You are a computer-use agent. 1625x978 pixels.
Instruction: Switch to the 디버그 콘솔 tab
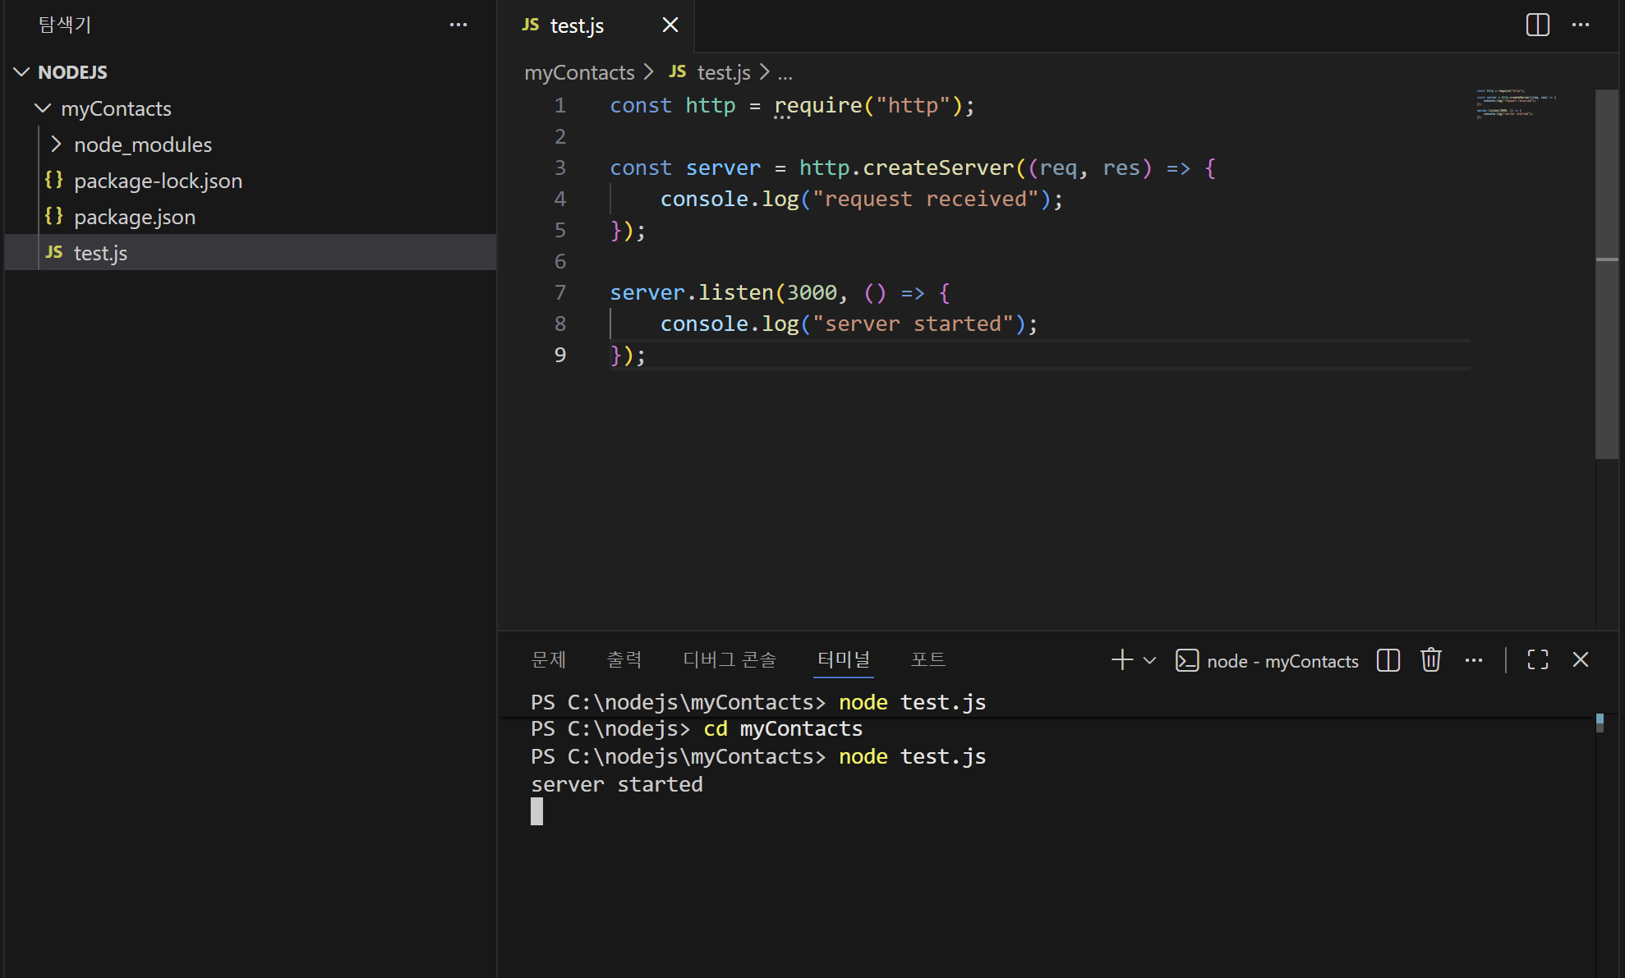729,660
